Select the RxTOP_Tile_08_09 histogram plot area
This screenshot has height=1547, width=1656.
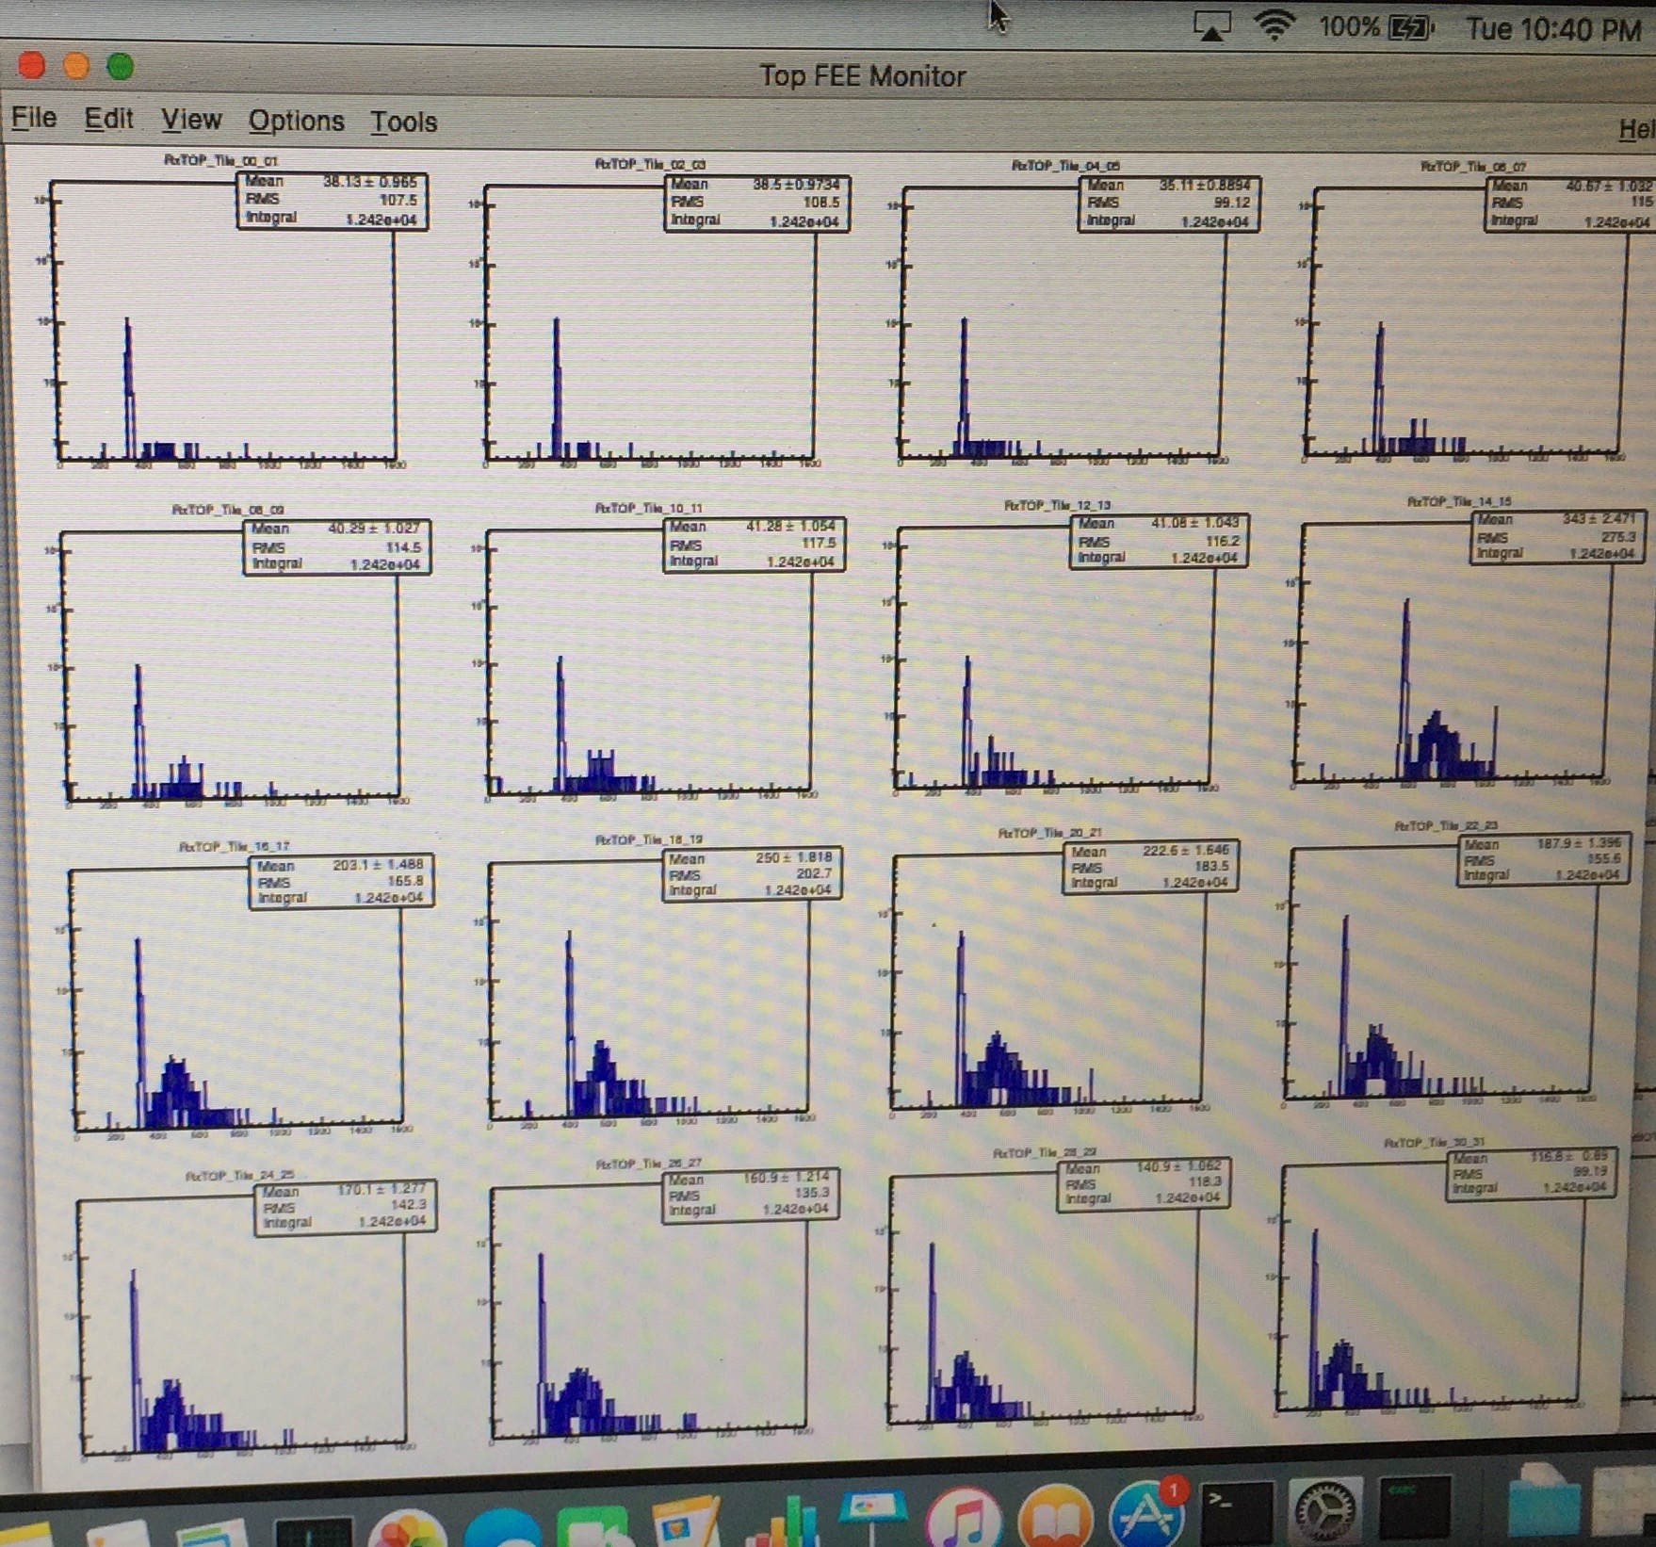[233, 666]
